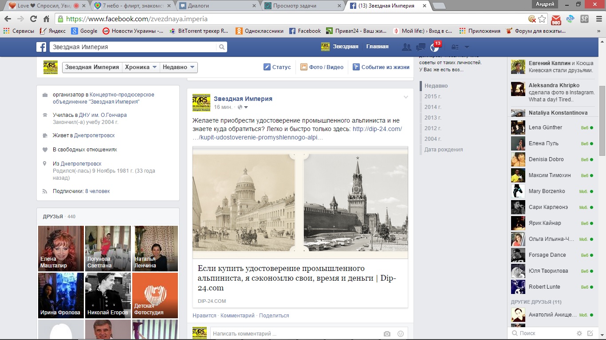
Task: Open post audience selector next to 16 мин.
Action: pyautogui.click(x=243, y=107)
